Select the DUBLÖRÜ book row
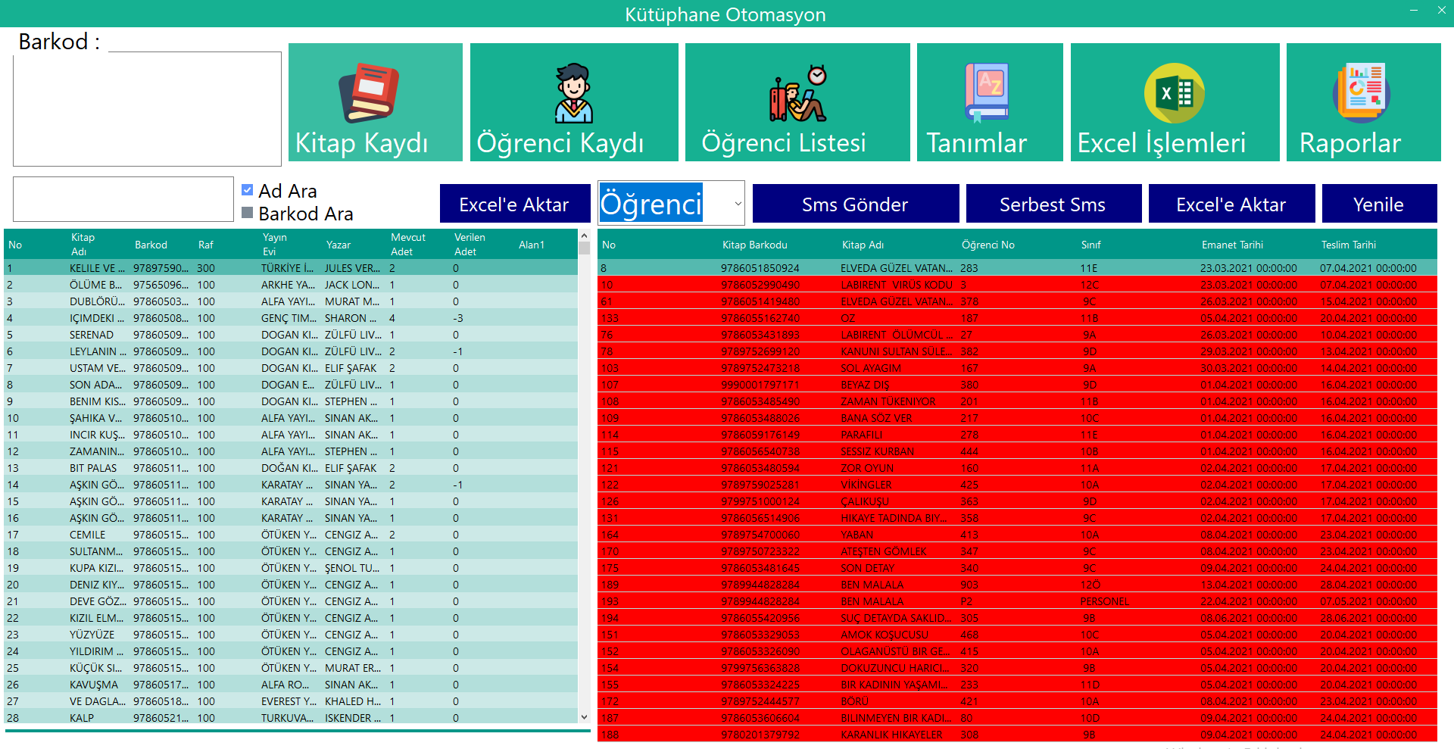 pos(291,301)
